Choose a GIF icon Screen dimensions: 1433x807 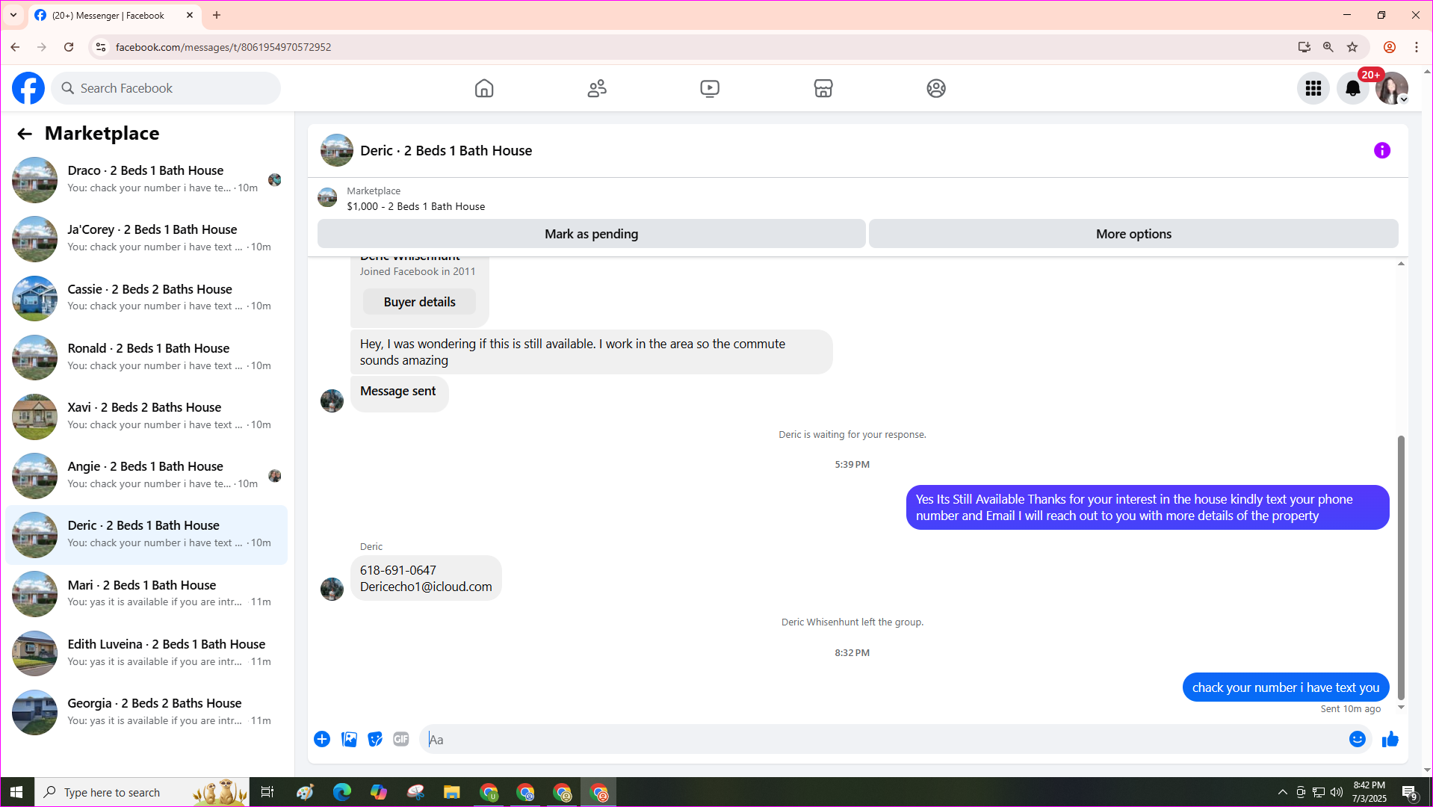pyautogui.click(x=401, y=739)
